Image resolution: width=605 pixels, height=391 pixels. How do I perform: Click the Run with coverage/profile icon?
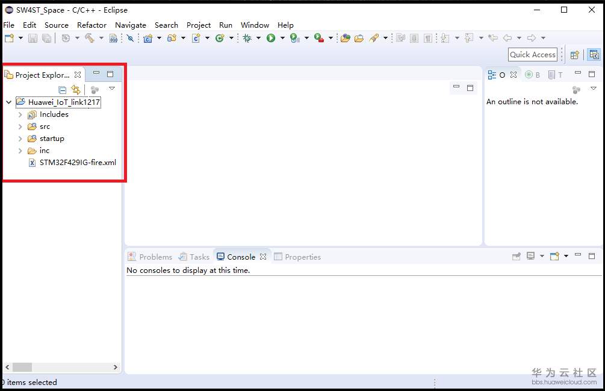(295, 38)
